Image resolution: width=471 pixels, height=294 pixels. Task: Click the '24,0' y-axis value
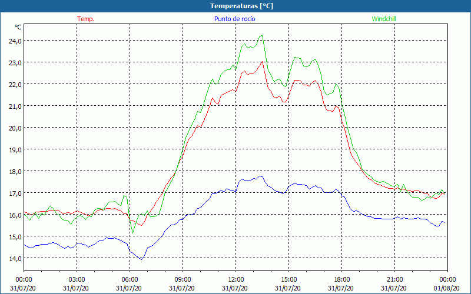pos(15,41)
